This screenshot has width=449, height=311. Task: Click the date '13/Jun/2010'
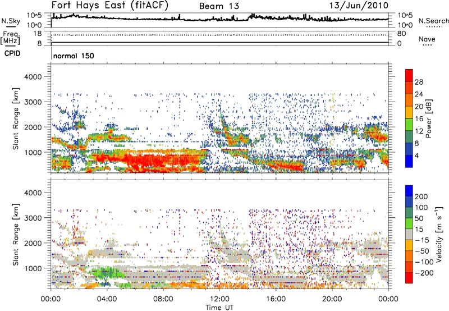pos(359,5)
